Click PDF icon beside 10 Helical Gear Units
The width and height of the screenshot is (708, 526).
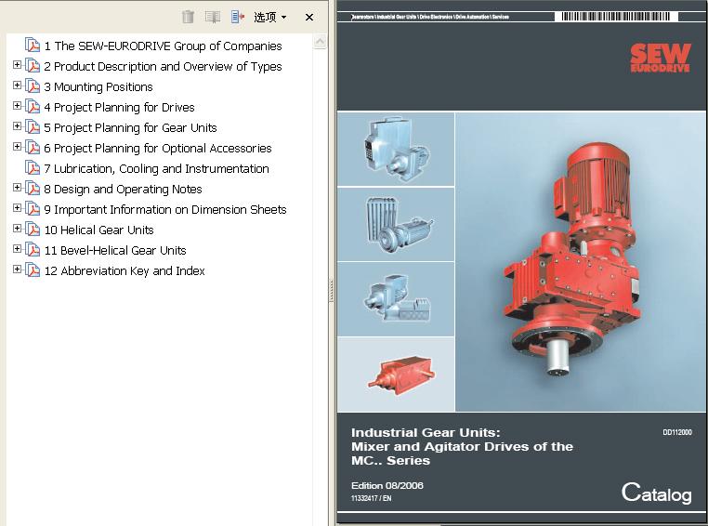[33, 230]
